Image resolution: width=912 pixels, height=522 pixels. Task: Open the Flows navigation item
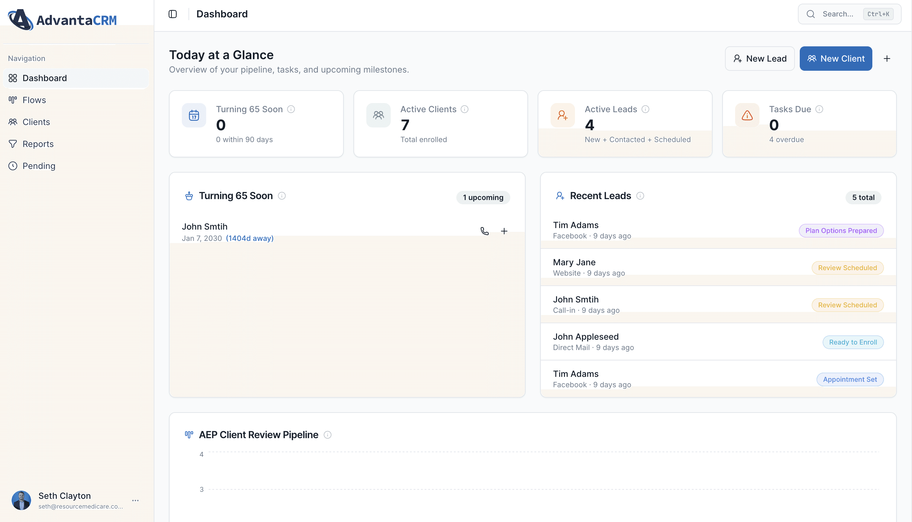pos(34,100)
